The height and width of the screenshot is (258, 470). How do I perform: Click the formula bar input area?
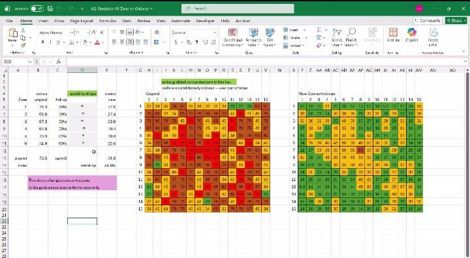[x=264, y=62]
